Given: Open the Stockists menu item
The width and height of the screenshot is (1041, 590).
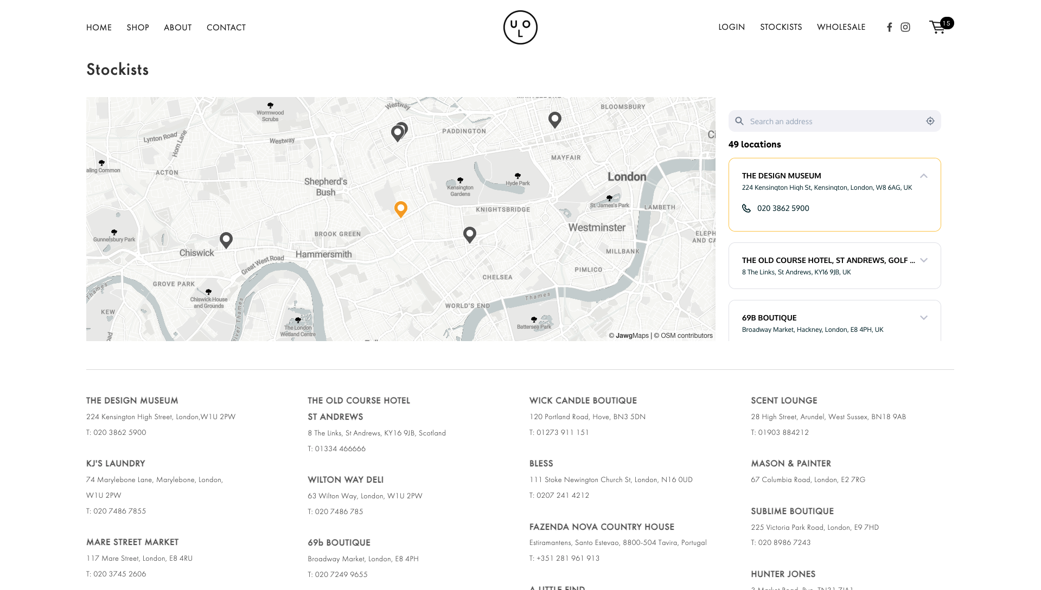Looking at the screenshot, I should pos(781,27).
